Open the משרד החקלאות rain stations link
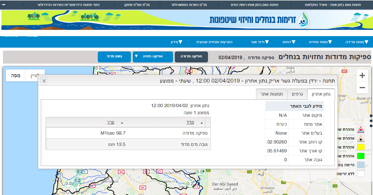Image resolution: width=373 pixels, height=195 pixels. 332,5
